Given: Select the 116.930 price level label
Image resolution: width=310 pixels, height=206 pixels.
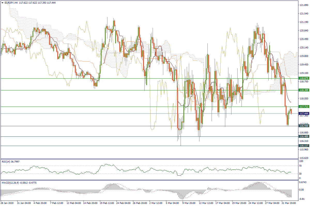Looking at the screenshot, I should tap(304, 126).
